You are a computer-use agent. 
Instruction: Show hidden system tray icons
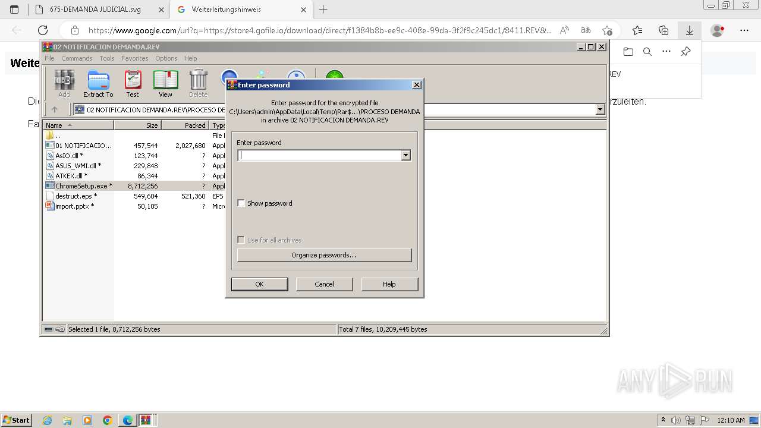point(663,420)
